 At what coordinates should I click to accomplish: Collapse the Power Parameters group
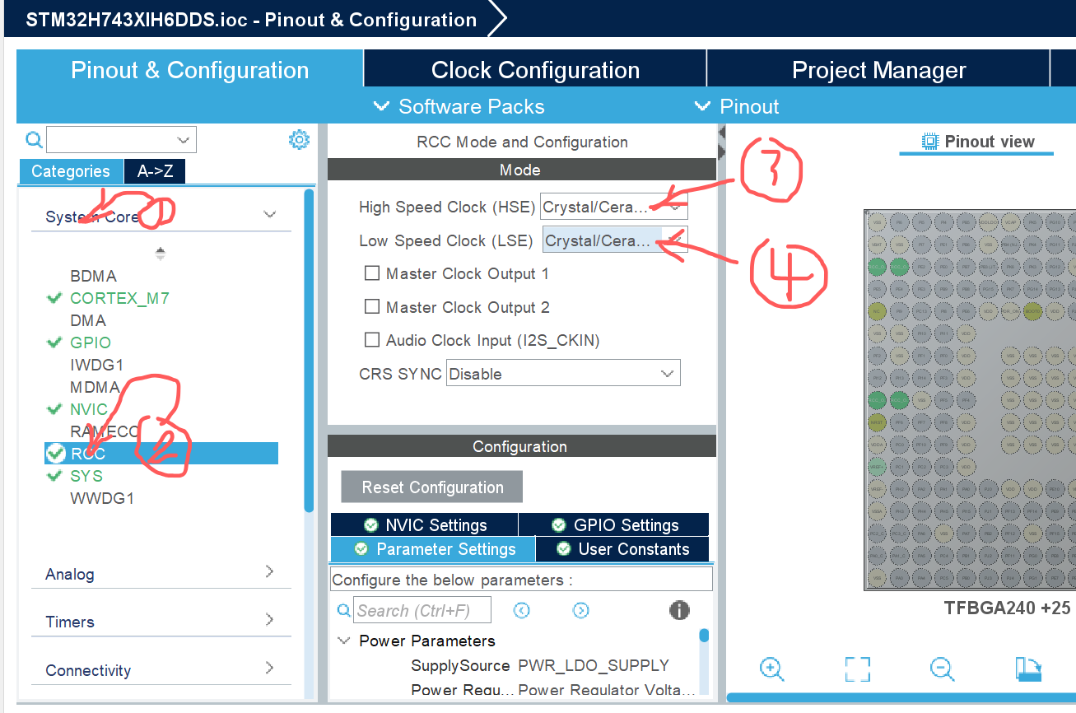pos(344,641)
